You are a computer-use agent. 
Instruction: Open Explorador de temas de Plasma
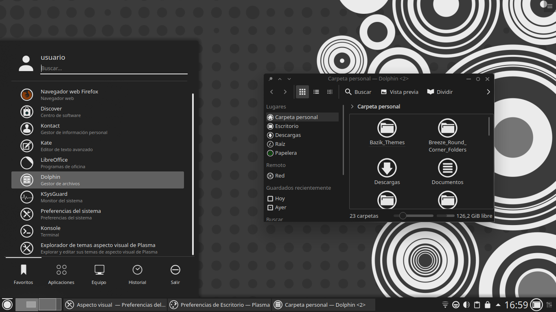pyautogui.click(x=98, y=248)
